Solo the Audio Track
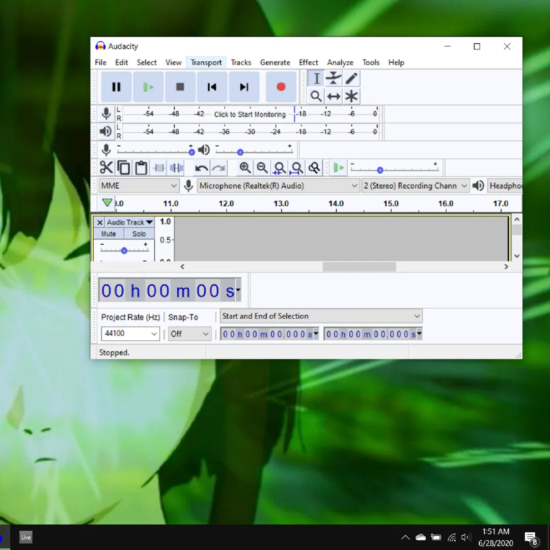The height and width of the screenshot is (550, 550). pyautogui.click(x=139, y=234)
